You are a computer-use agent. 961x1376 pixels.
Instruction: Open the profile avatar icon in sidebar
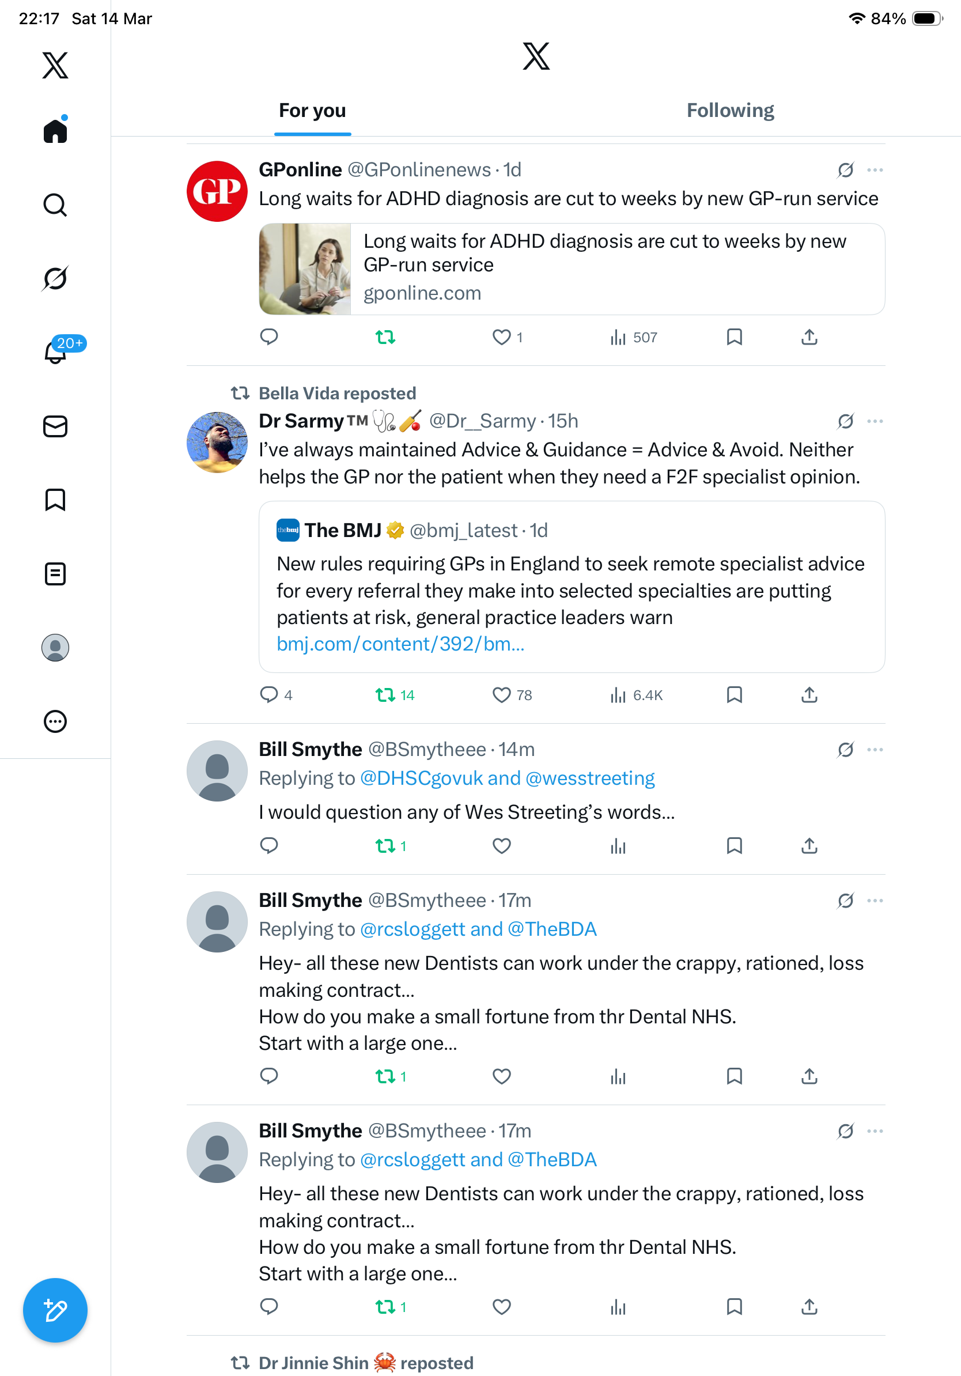[x=55, y=648]
